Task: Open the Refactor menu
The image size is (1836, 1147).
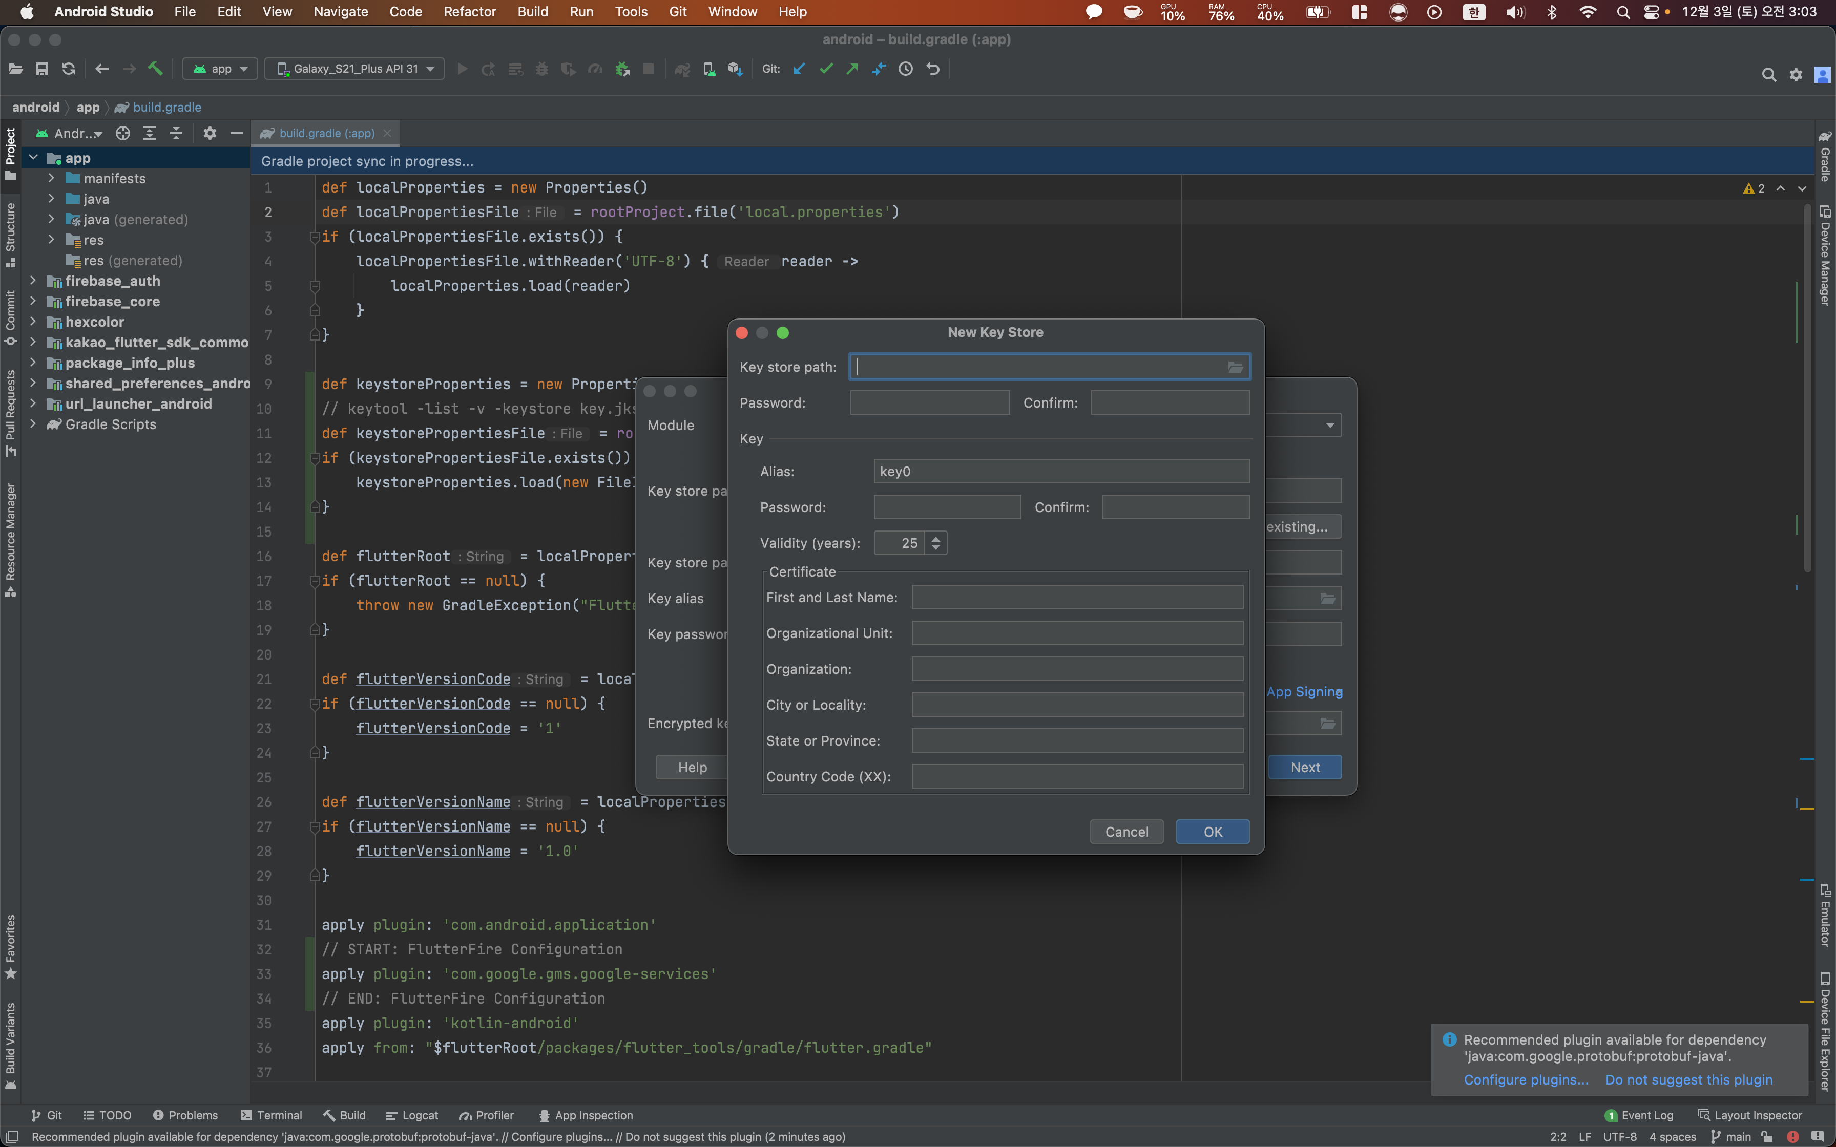Action: (x=469, y=11)
